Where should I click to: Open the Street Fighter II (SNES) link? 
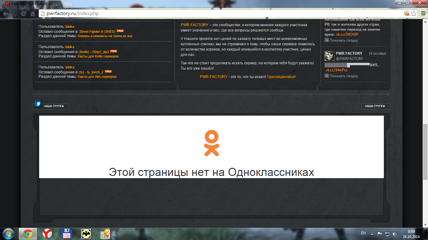click(97, 32)
